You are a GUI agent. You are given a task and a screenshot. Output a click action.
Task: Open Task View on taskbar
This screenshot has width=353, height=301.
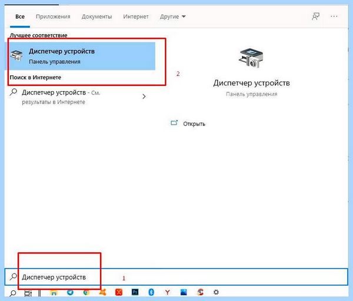28,293
